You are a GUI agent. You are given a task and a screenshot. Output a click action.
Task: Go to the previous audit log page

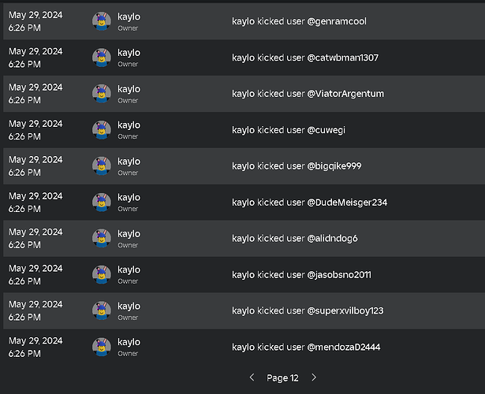pos(252,378)
